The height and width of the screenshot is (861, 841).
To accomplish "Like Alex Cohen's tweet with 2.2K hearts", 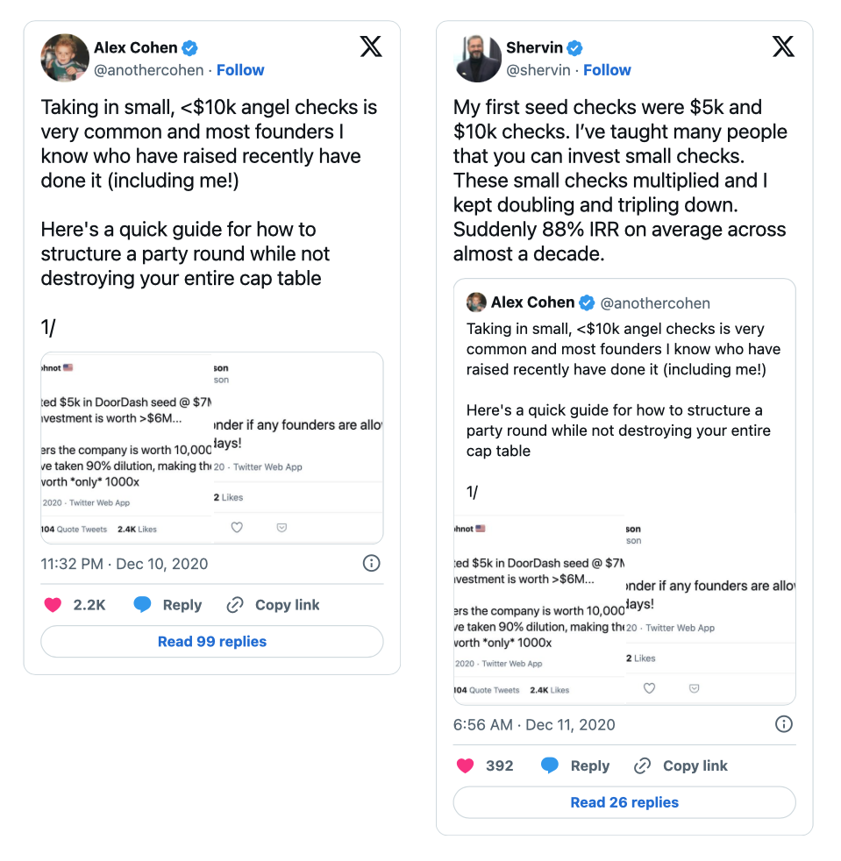I will [x=53, y=605].
